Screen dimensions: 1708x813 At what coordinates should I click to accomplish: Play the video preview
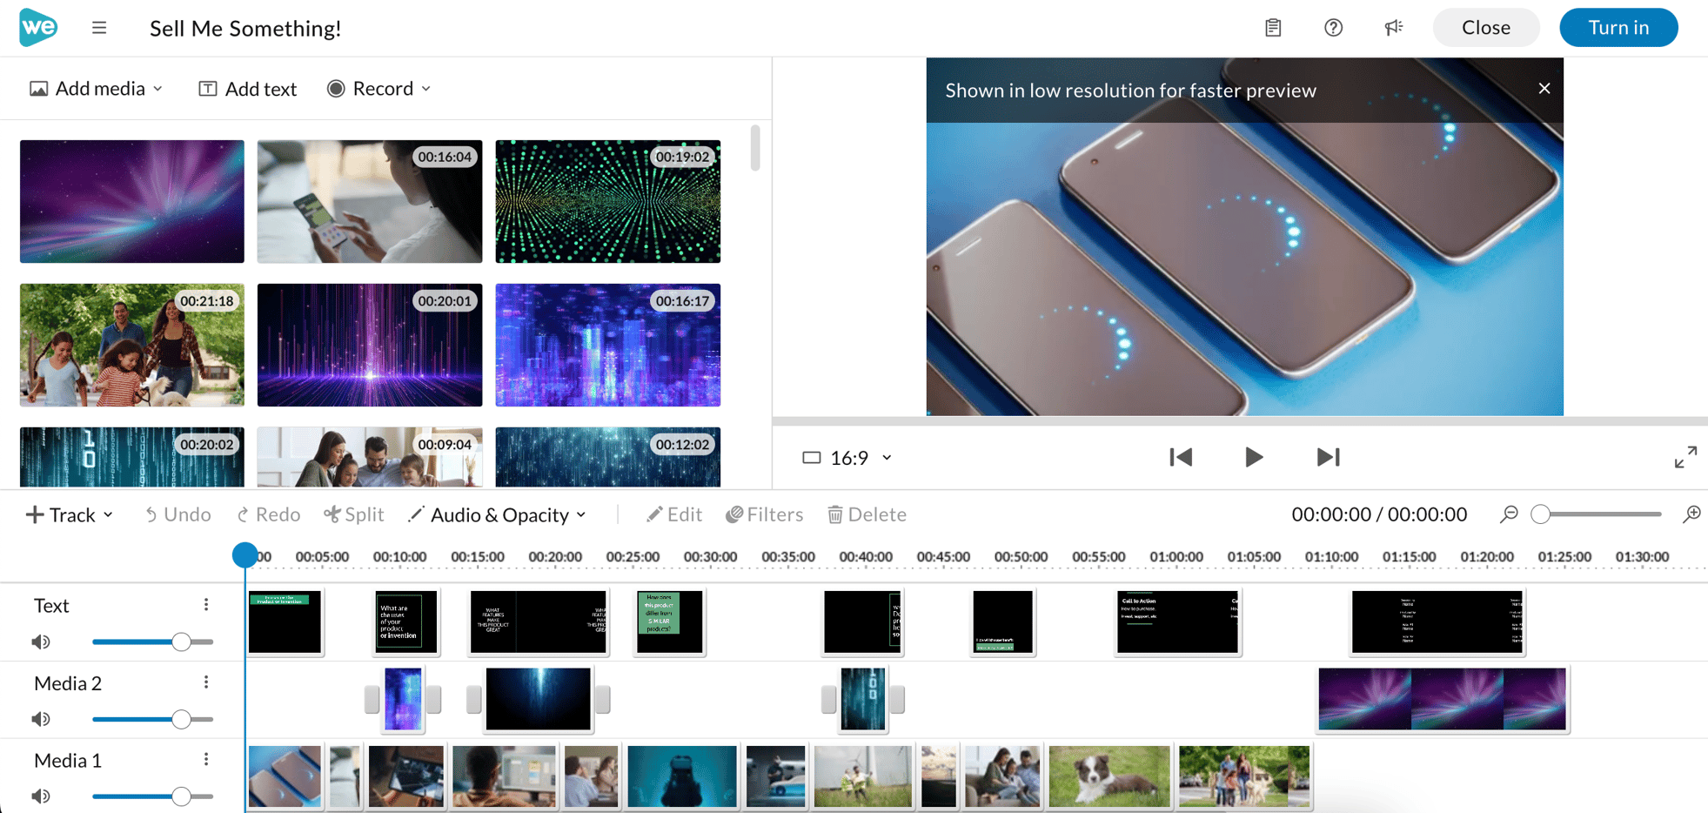pyautogui.click(x=1253, y=457)
